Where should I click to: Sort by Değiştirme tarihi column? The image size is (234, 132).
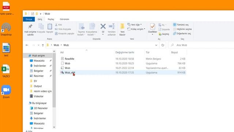(125, 52)
